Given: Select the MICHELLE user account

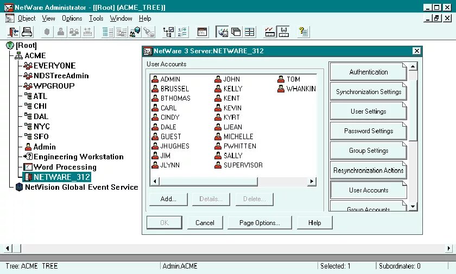Looking at the screenshot, I should 238,136.
